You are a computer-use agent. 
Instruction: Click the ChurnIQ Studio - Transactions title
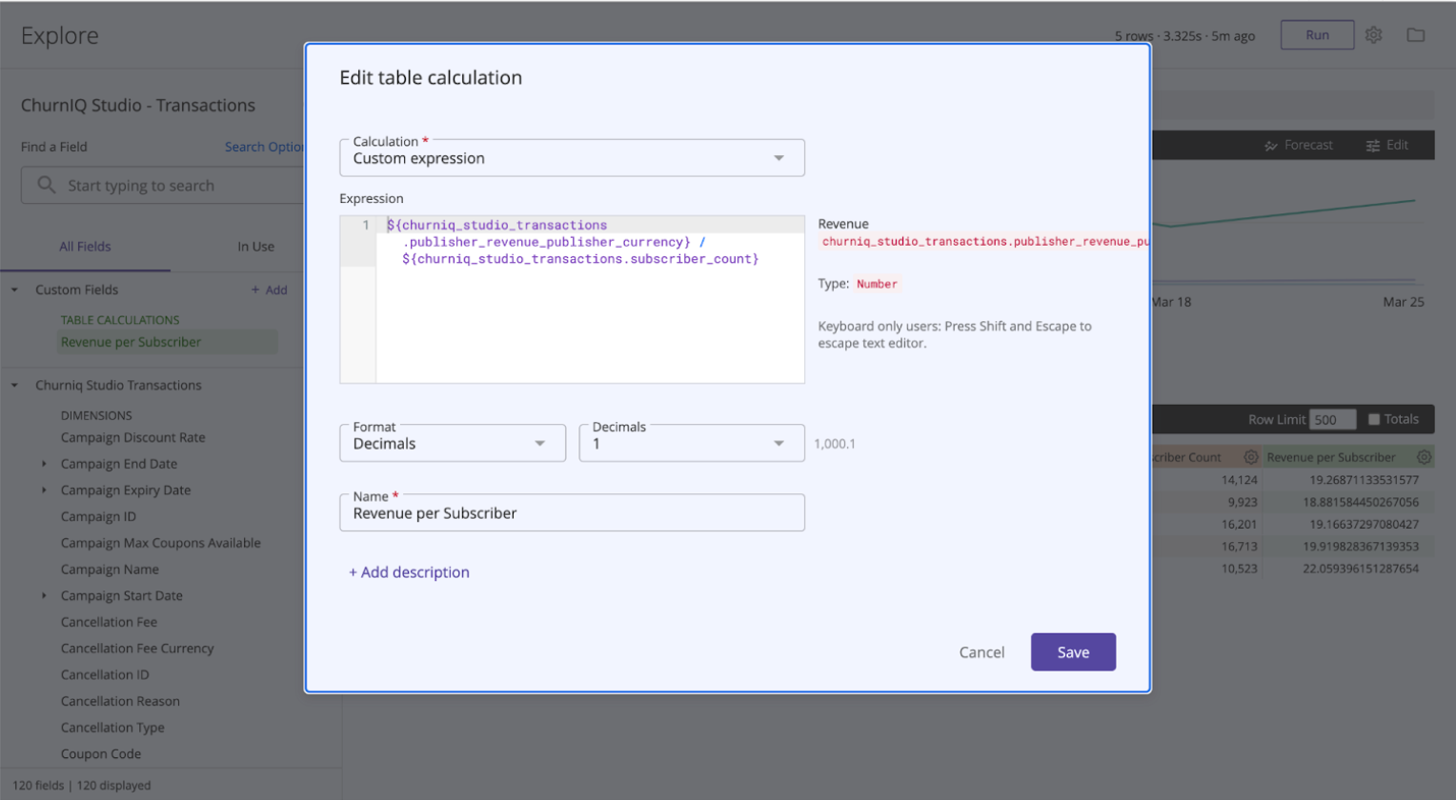138,106
